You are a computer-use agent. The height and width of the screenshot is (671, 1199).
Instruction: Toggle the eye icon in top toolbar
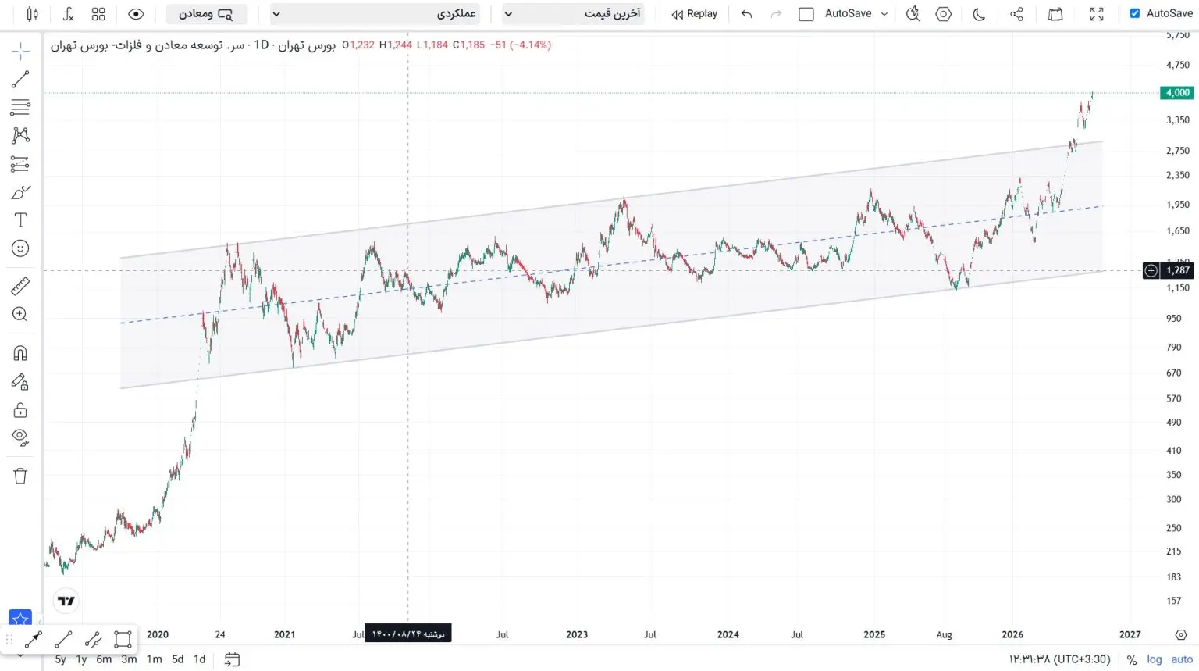(136, 14)
